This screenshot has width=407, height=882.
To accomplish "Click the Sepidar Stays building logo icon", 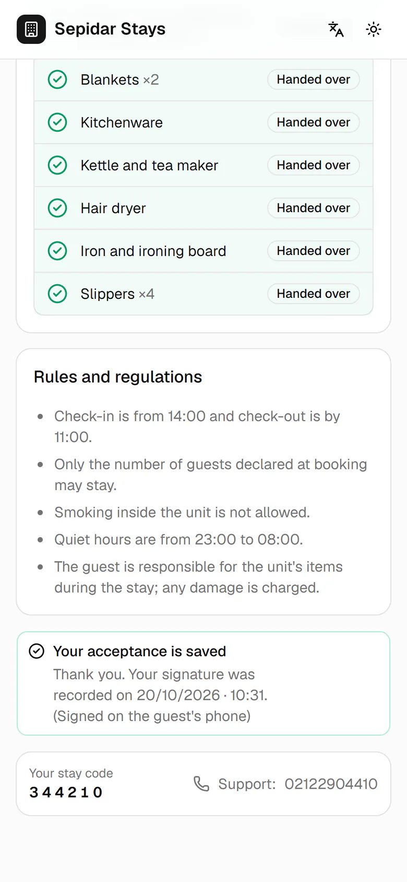I will coord(31,29).
